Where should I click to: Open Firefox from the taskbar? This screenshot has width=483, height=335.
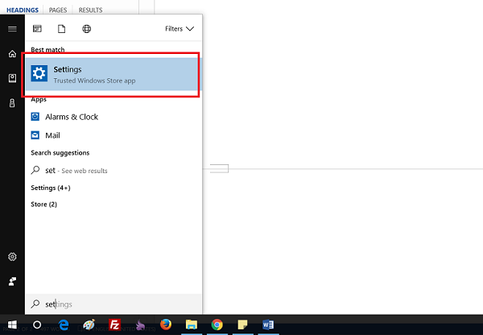pyautogui.click(x=166, y=325)
